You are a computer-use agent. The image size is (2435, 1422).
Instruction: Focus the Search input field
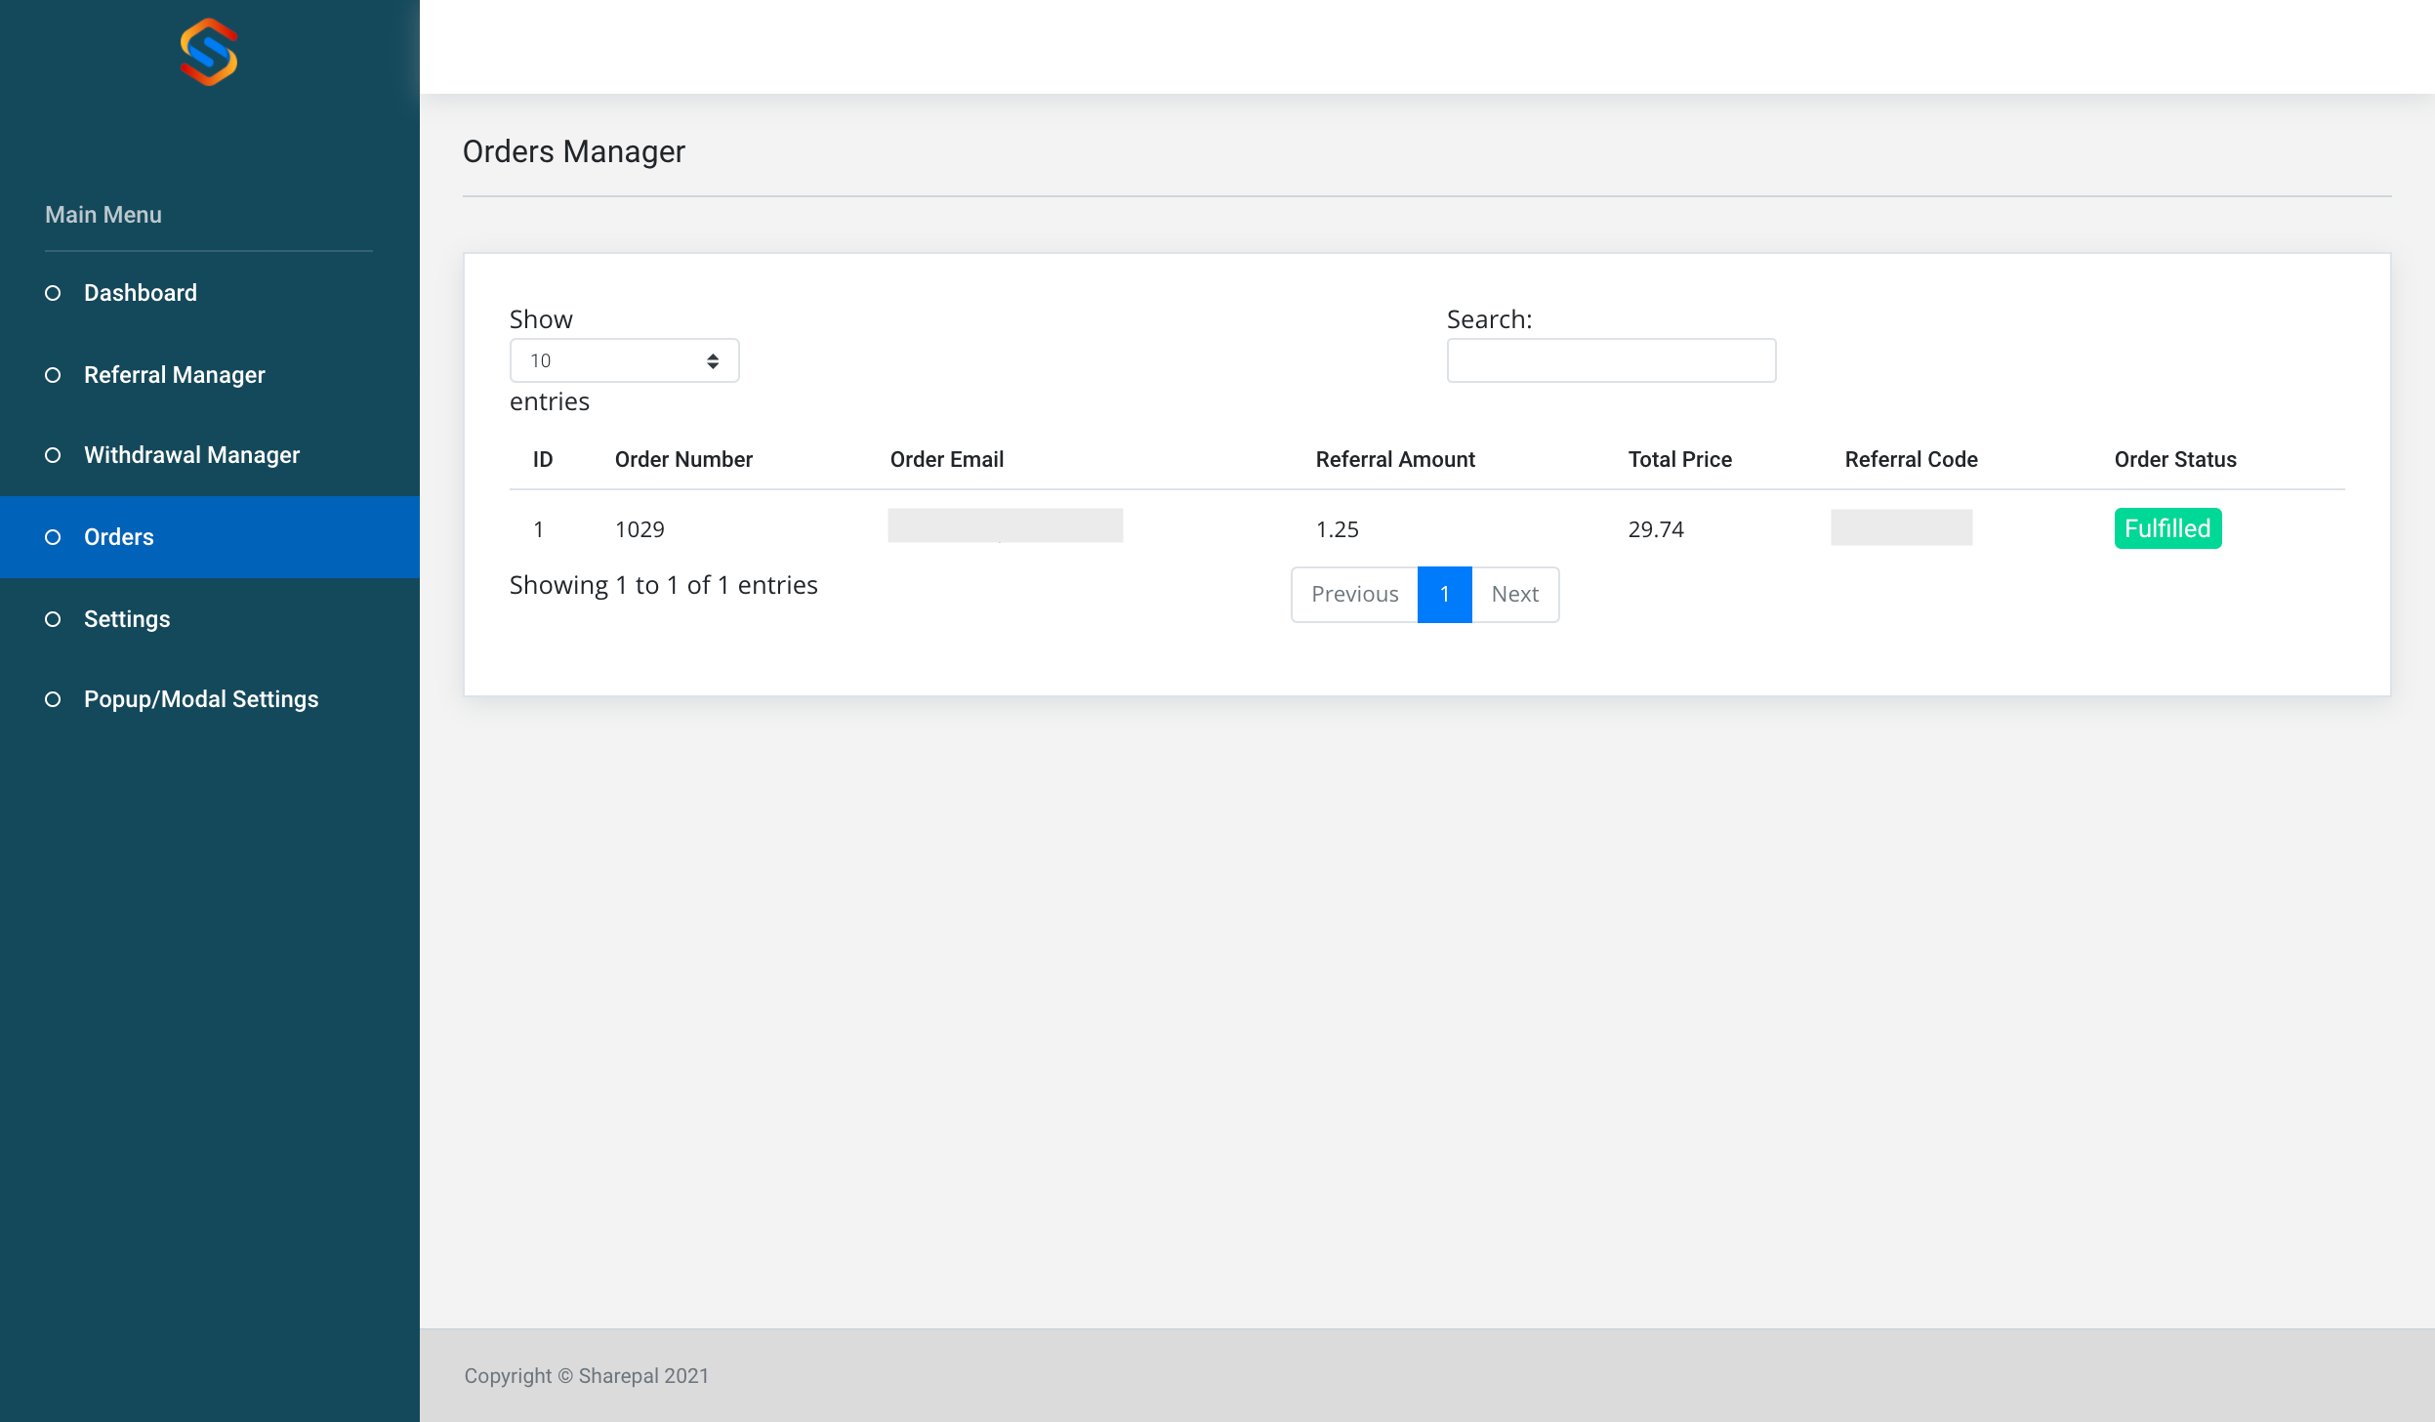(1610, 361)
